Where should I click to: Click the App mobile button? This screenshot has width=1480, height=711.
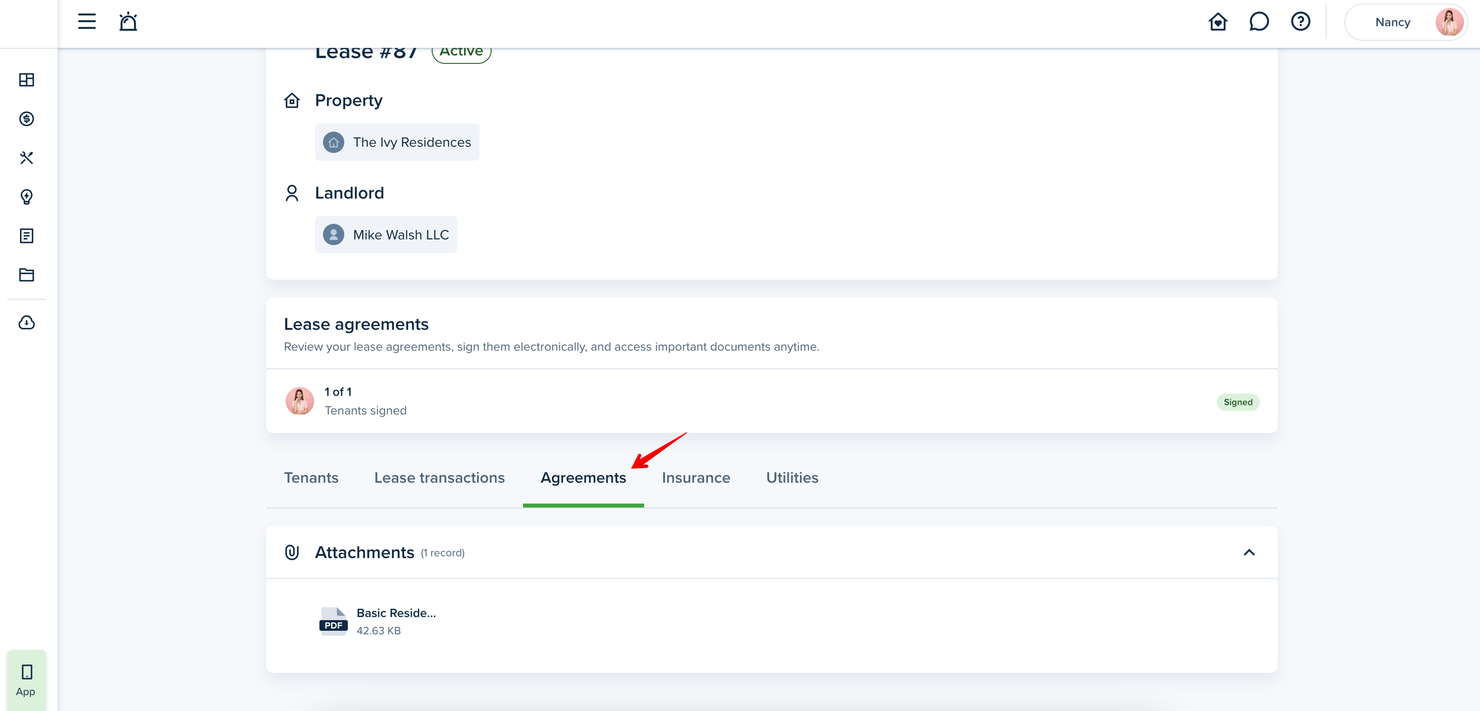click(x=27, y=680)
